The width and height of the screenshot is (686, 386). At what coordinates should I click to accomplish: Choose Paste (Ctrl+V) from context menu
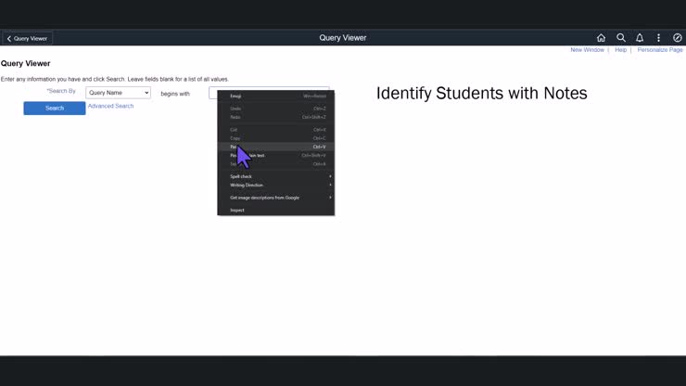(276, 147)
